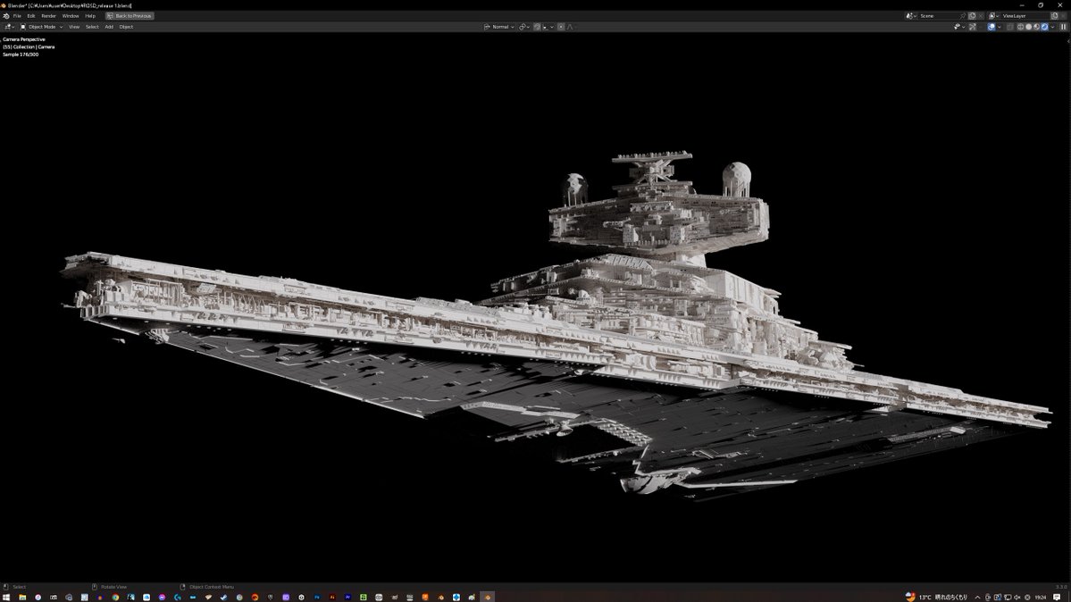1071x602 pixels.
Task: Click the clock showing 19:24
Action: pos(1041,597)
